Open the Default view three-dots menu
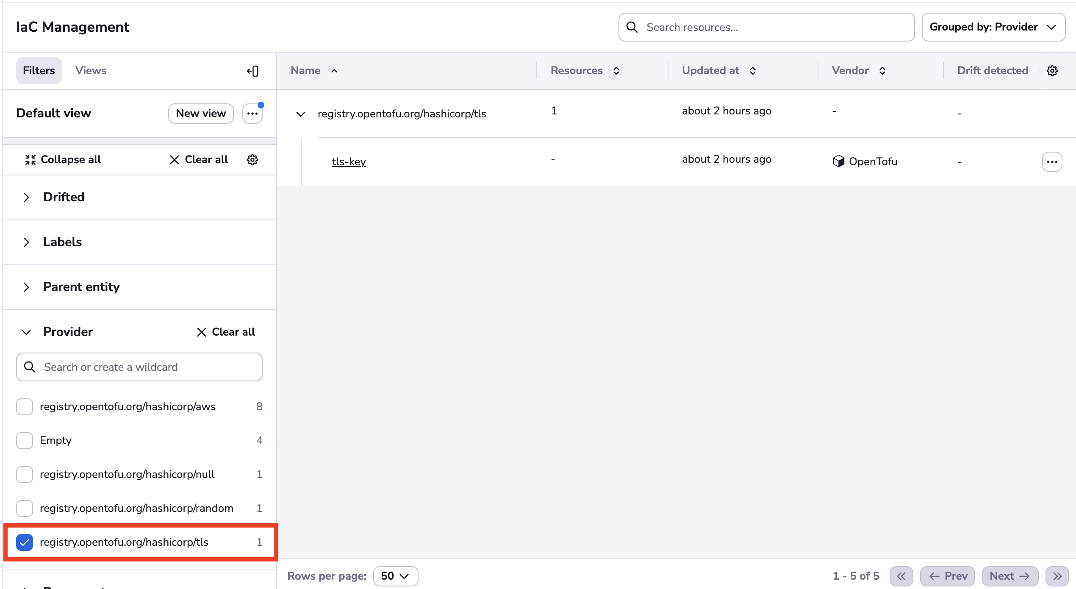Viewport: 1076px width, 589px height. click(x=252, y=114)
